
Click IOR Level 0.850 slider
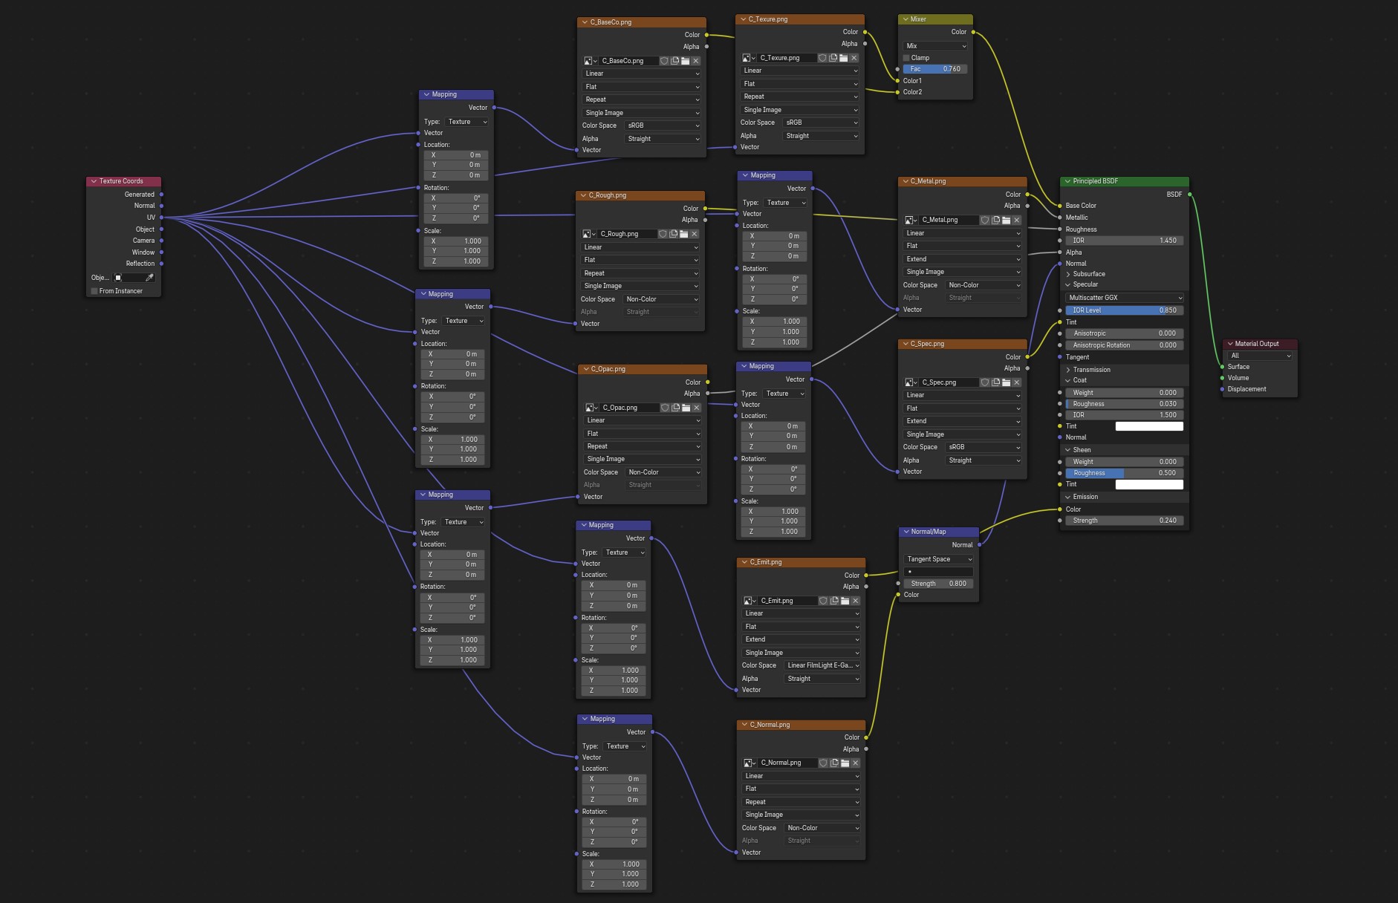(x=1125, y=310)
